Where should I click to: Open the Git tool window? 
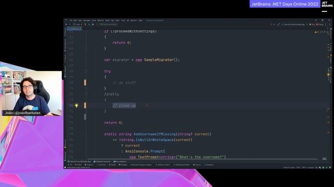click(70, 165)
